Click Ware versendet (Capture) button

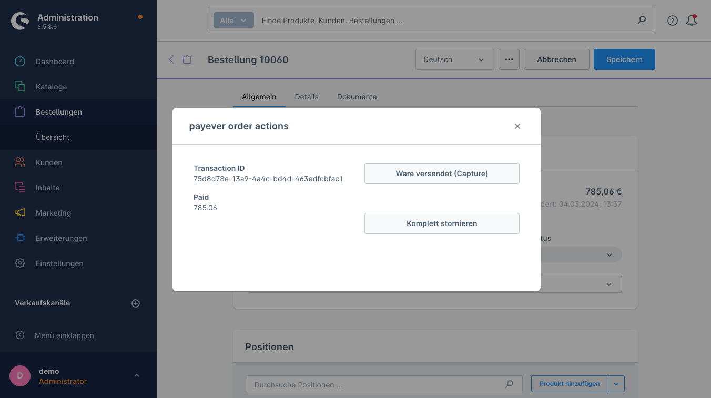pos(442,174)
